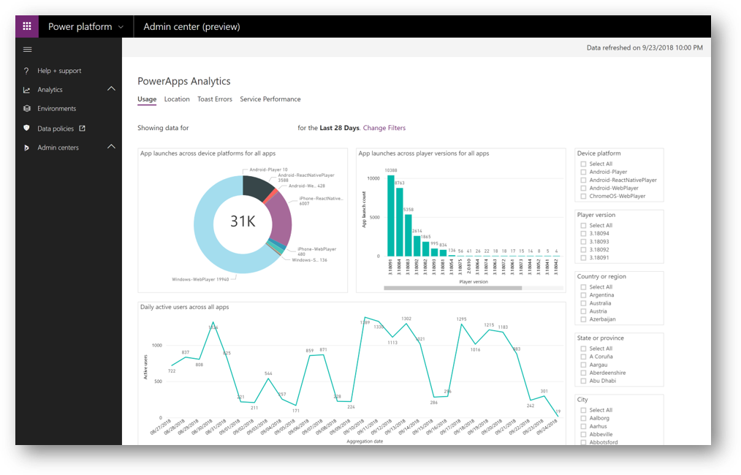Open the Toast Errors tab
741x475 pixels.
click(x=215, y=99)
